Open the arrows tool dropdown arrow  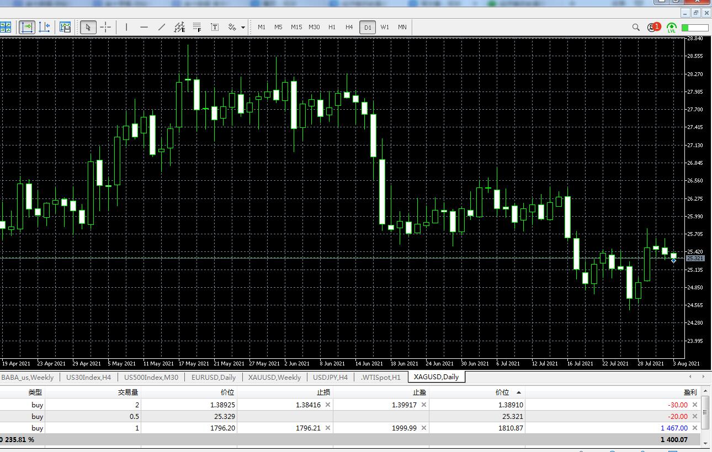243,27
